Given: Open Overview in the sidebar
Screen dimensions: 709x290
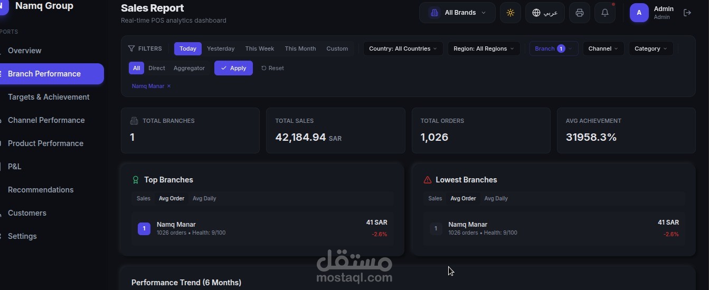Looking at the screenshot, I should [x=52, y=51].
